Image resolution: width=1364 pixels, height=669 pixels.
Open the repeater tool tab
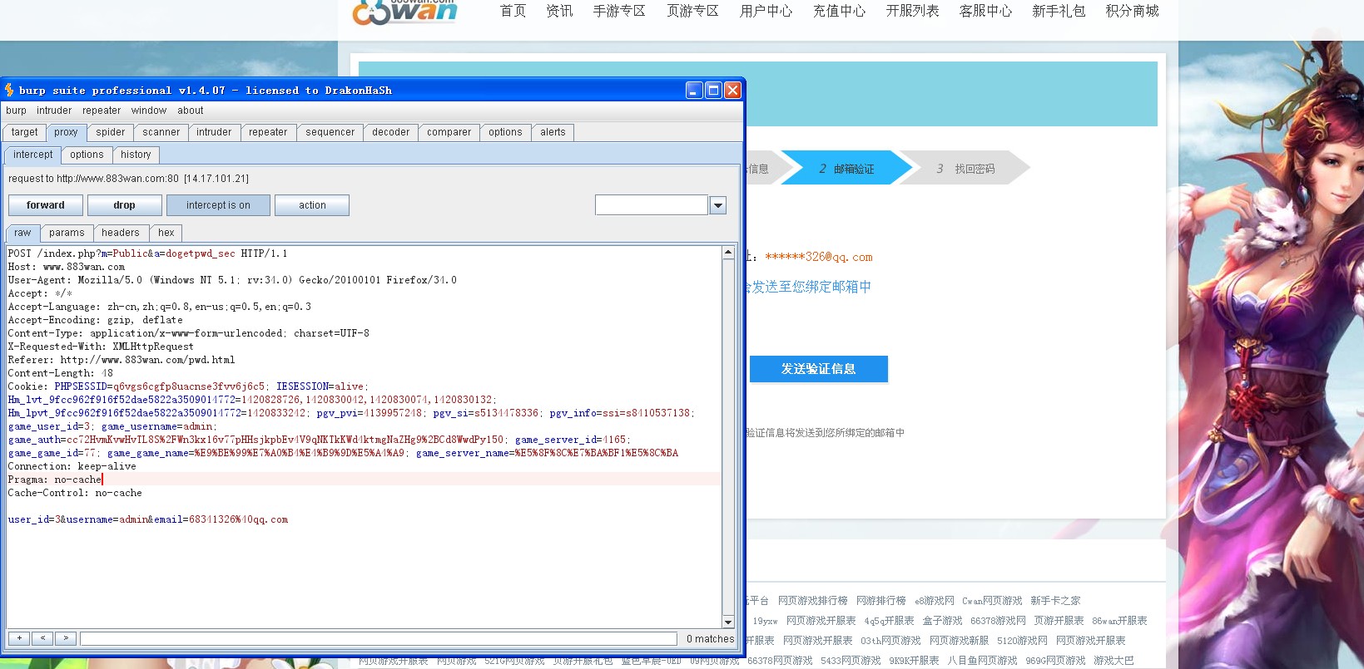coord(268,132)
